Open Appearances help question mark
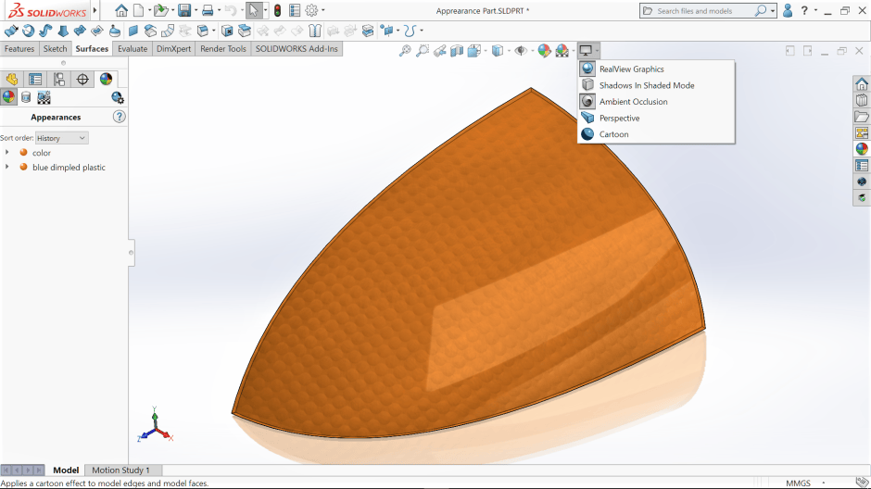This screenshot has height=489, width=871. (x=119, y=117)
